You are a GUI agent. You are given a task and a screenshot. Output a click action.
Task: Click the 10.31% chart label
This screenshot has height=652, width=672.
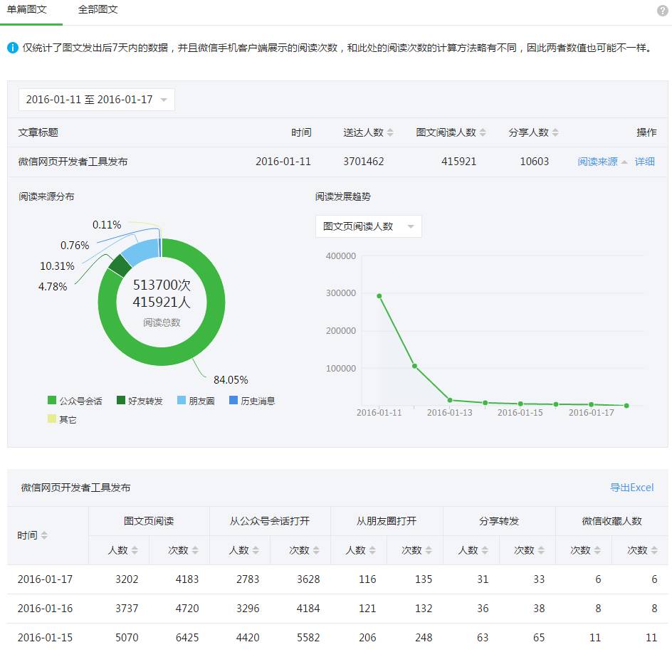[x=57, y=266]
